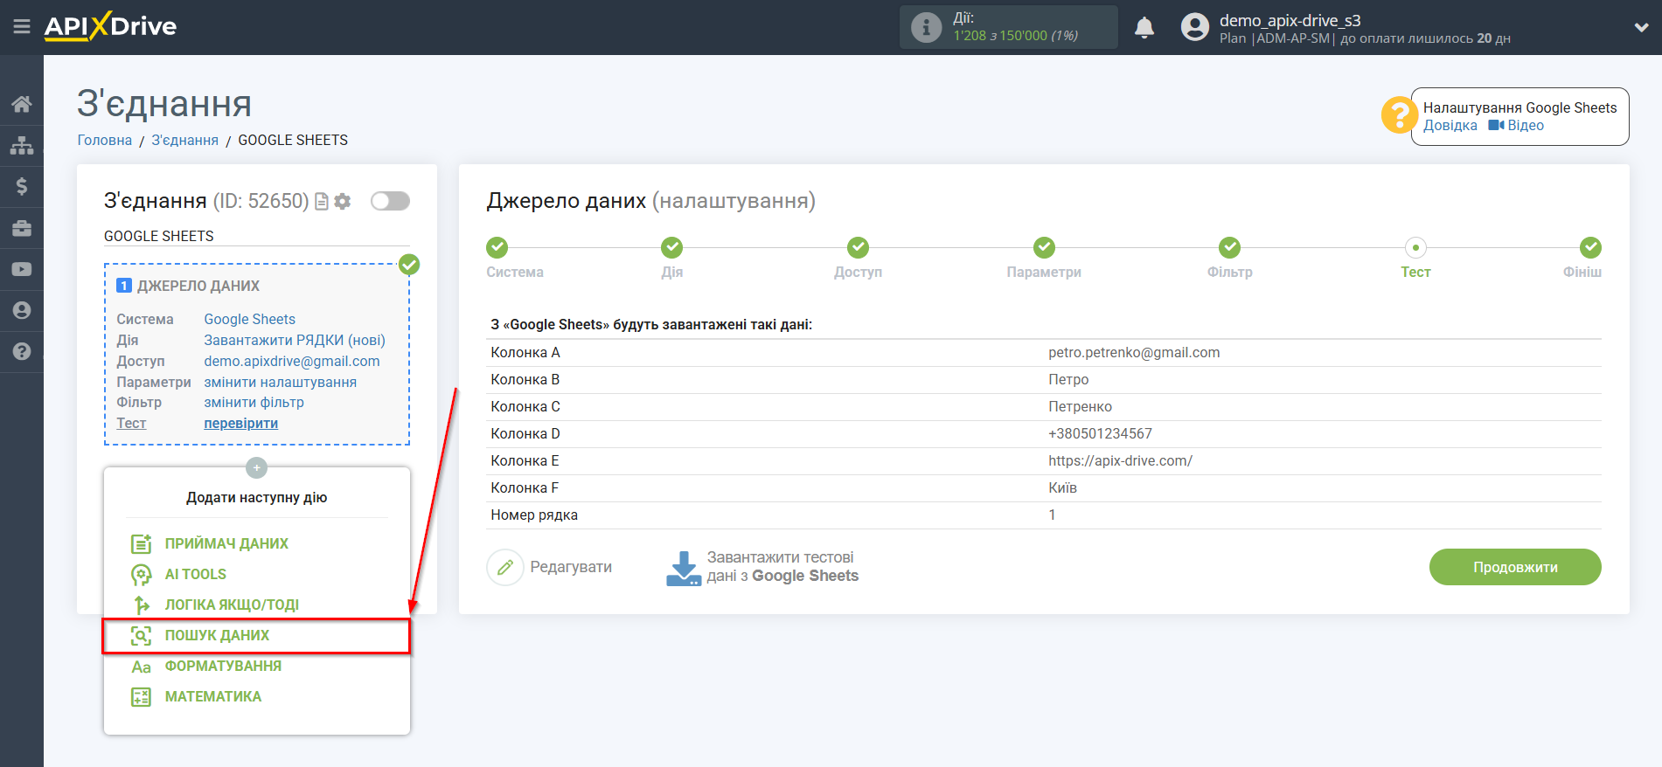Open the Головна breadcrumb link
Screen dimensions: 1662x767
[104, 140]
